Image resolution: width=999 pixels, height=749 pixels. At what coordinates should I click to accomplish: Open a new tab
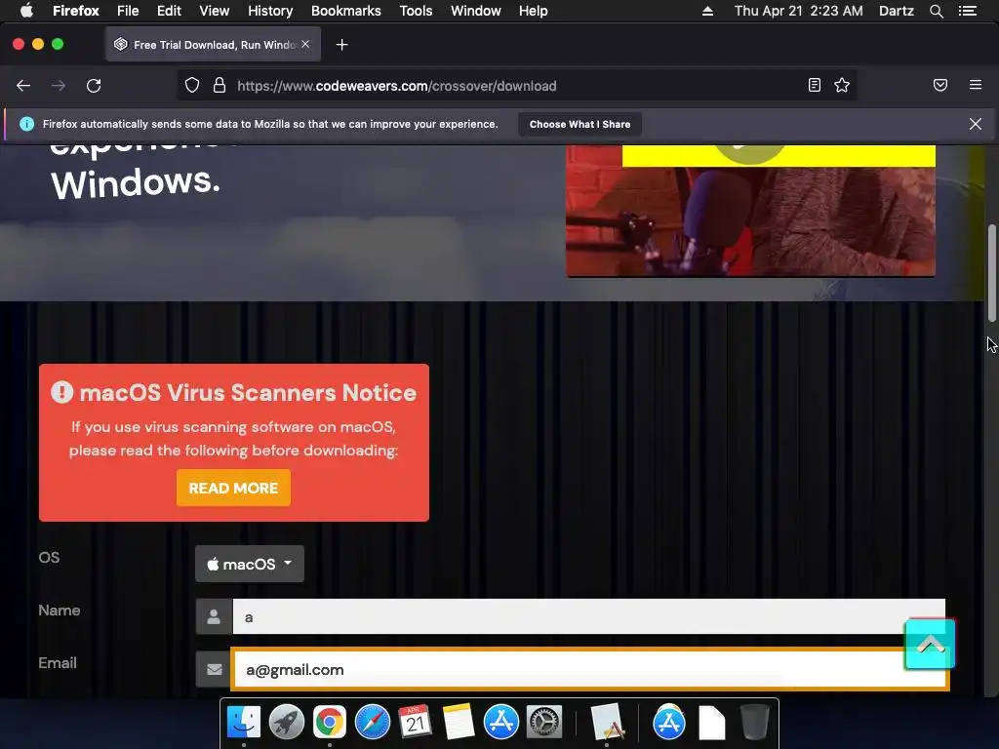pyautogui.click(x=342, y=45)
